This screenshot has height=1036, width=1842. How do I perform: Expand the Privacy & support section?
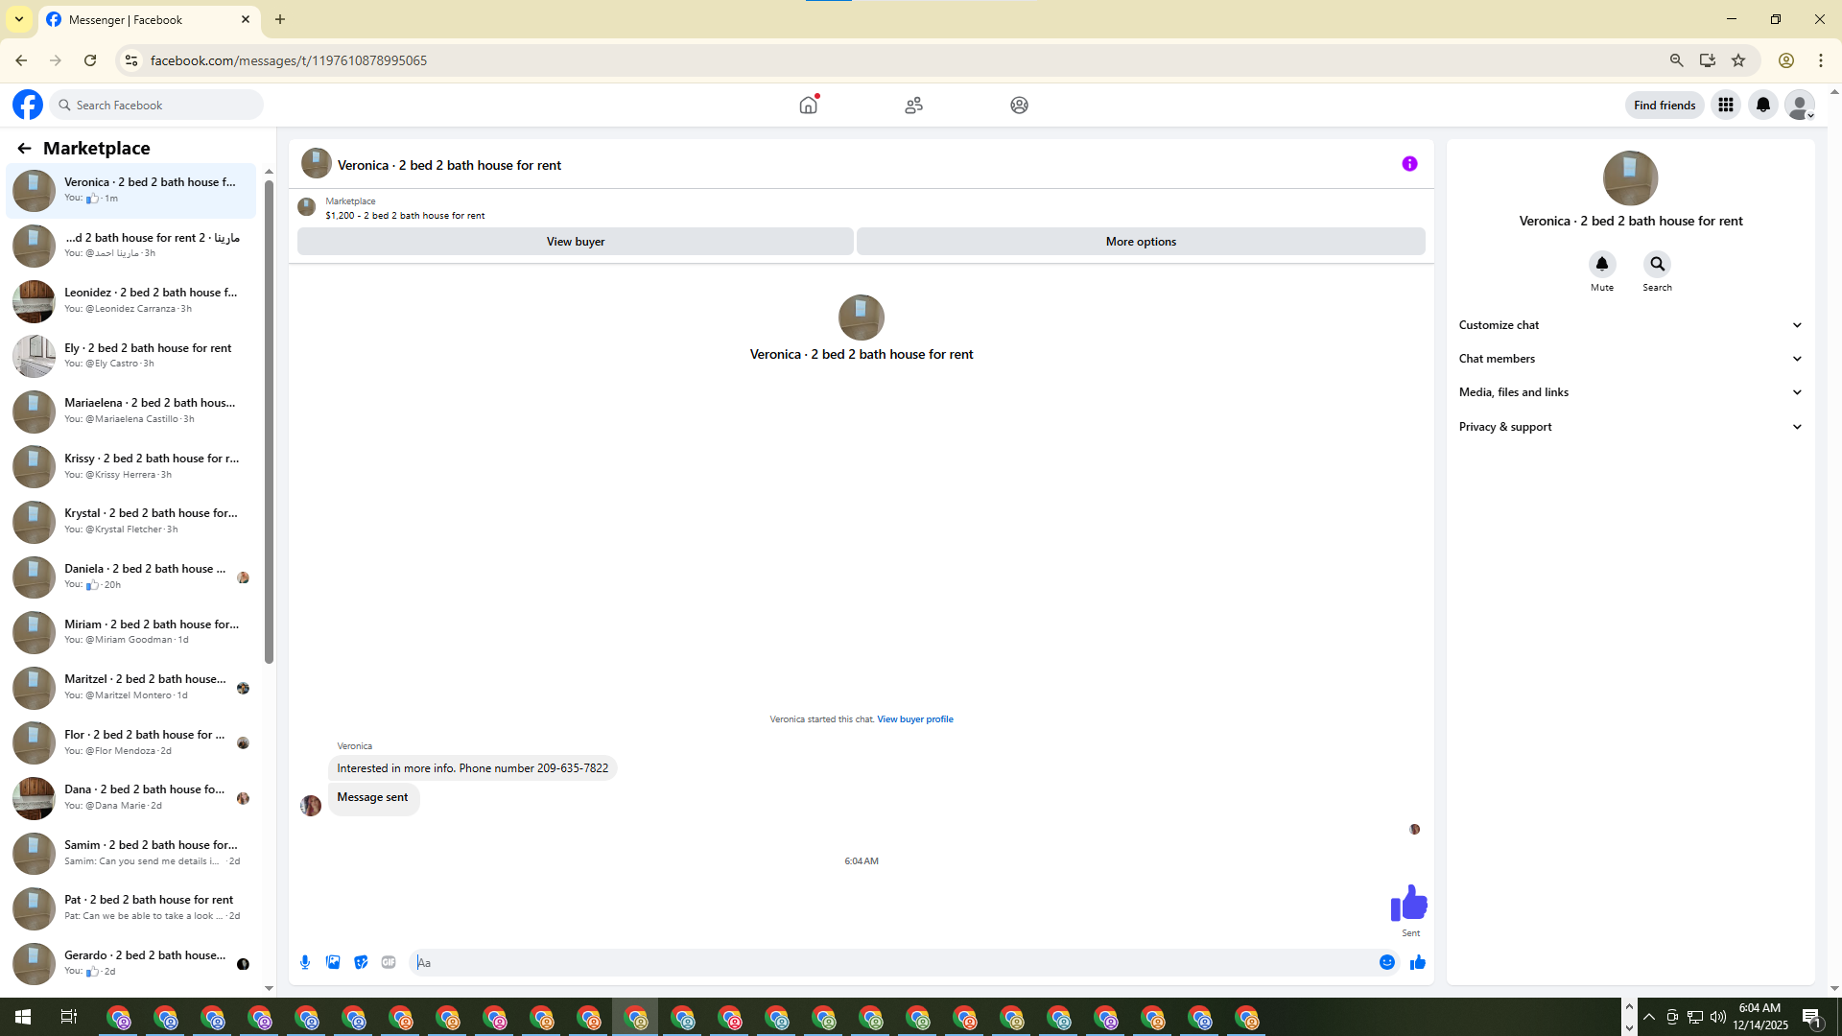click(x=1630, y=427)
